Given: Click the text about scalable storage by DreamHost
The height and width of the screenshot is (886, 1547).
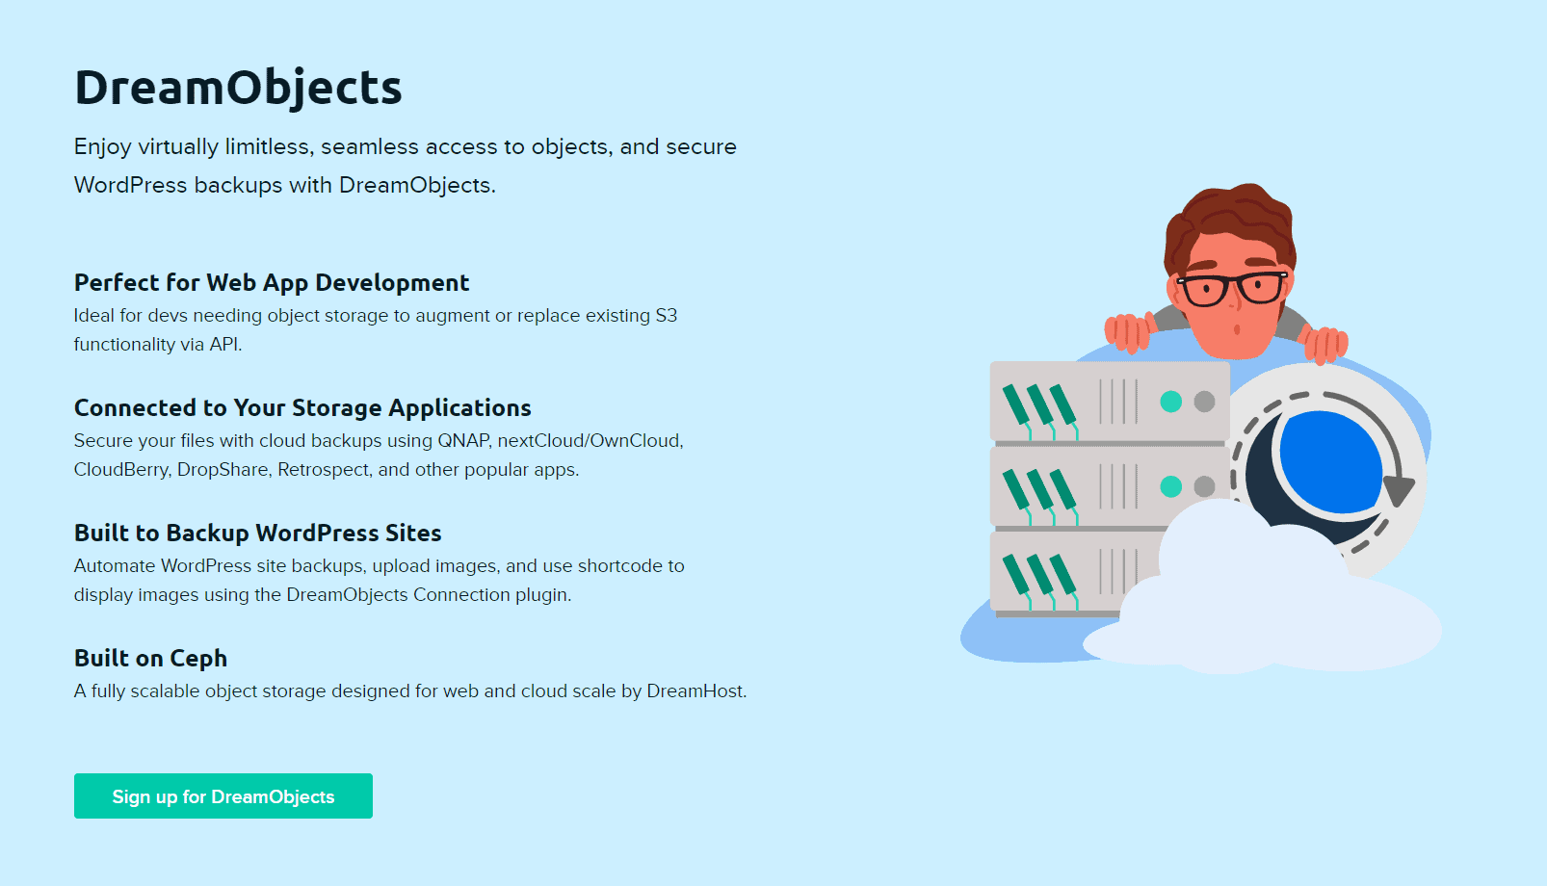Looking at the screenshot, I should (409, 691).
